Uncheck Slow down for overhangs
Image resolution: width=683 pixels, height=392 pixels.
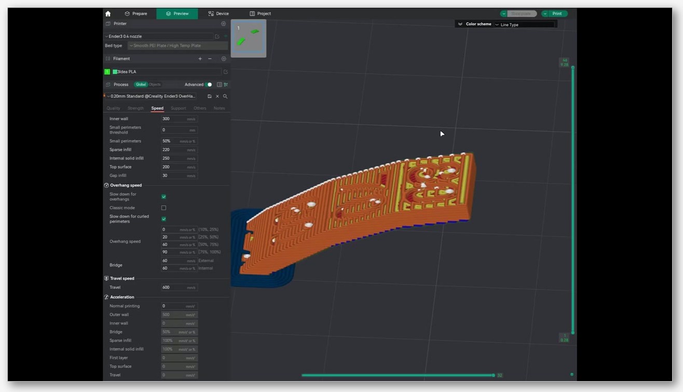pos(163,197)
